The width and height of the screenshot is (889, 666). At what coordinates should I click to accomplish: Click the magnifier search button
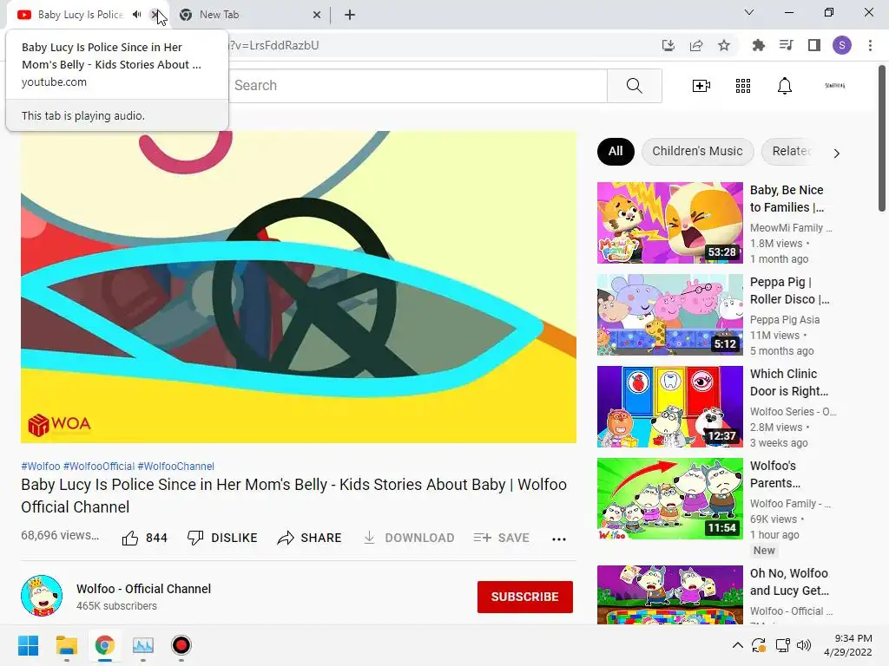(635, 86)
